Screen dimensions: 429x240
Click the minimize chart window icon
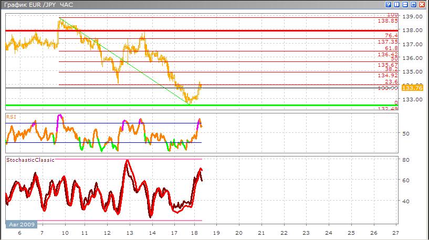coord(406,5)
